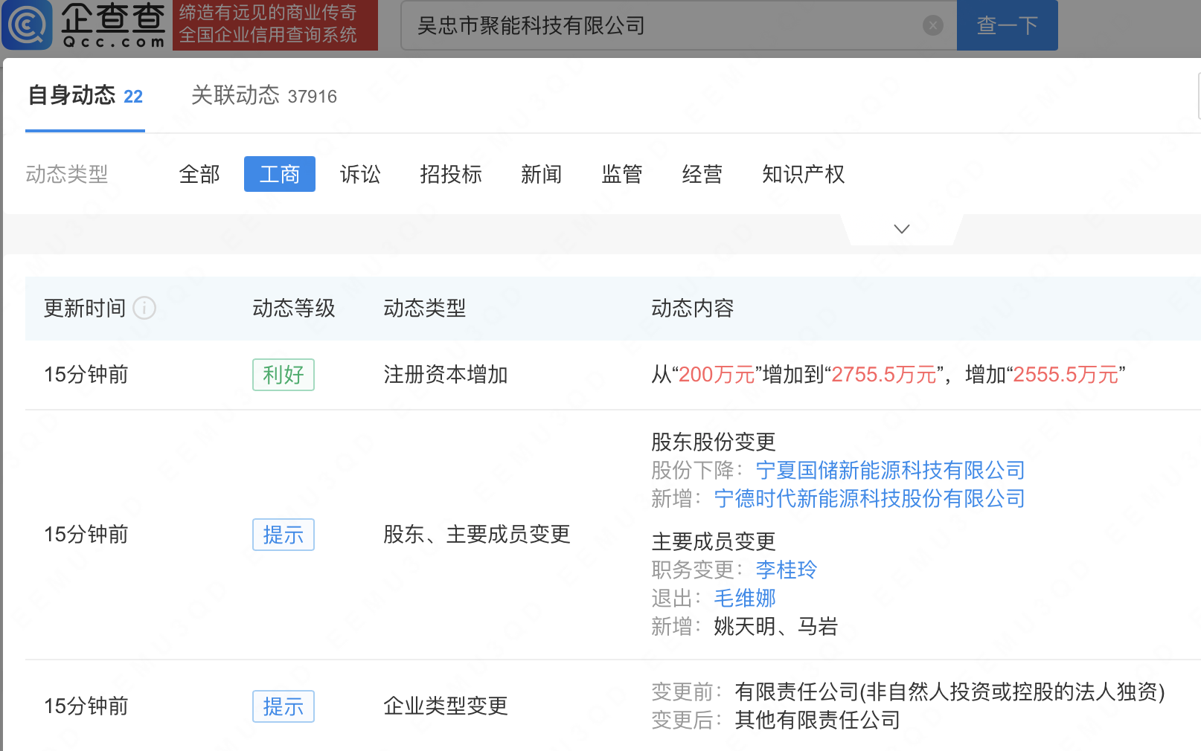
Task: Click the green 利好 tag
Action: click(x=283, y=375)
